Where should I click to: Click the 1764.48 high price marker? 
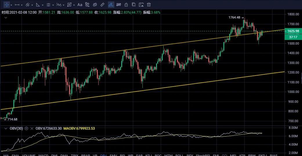tap(234, 18)
